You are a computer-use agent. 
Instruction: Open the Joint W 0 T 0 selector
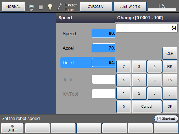tap(130, 6)
